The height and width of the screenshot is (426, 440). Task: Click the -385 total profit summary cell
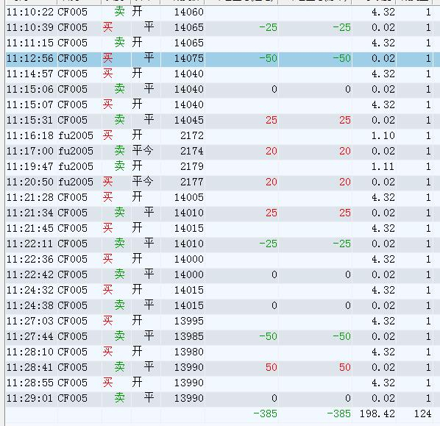[x=265, y=413]
